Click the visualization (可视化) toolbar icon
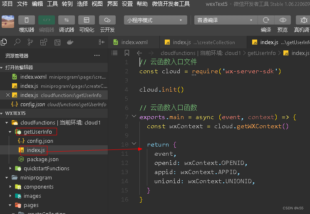The width and height of the screenshot is (310, 214). click(x=87, y=20)
